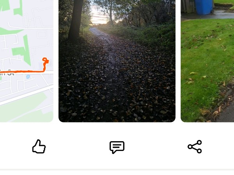Give kudos with the thumbs-up icon
Image resolution: width=234 pixels, height=175 pixels.
point(39,147)
